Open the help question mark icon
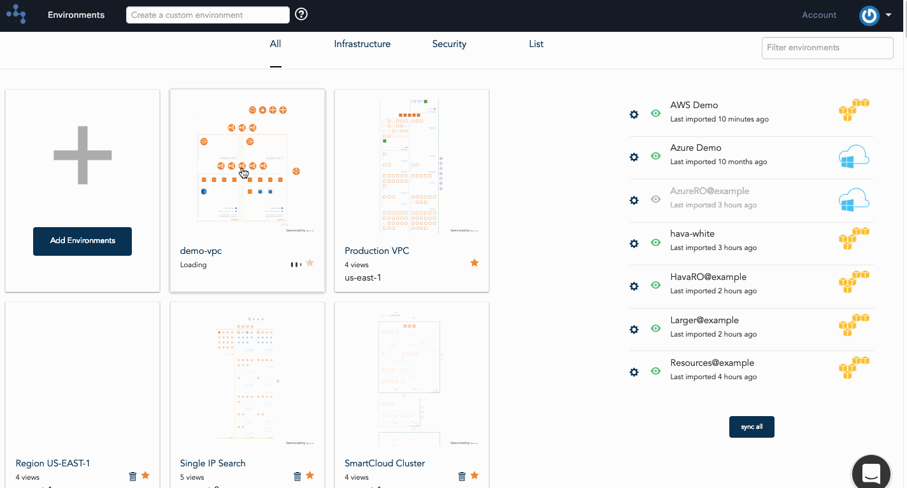The width and height of the screenshot is (907, 488). click(x=302, y=14)
